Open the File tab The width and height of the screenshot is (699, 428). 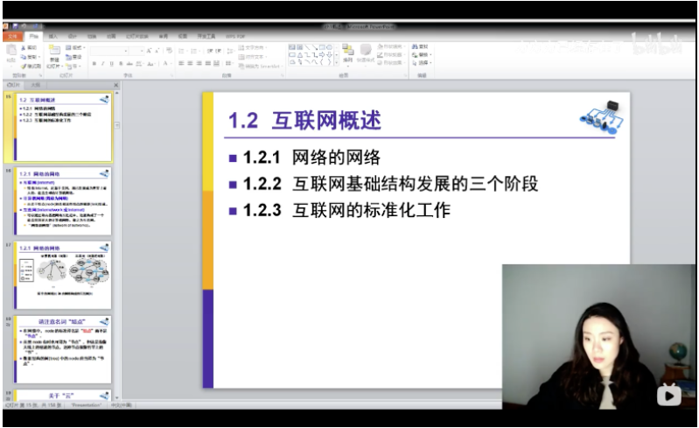[12, 36]
